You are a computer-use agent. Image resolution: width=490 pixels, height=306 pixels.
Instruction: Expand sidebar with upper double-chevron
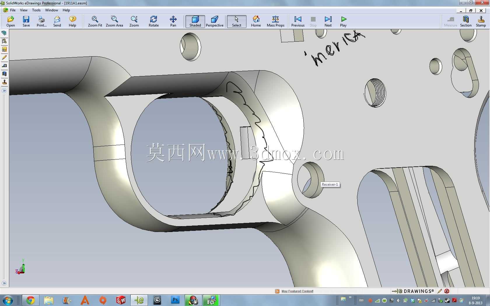(x=4, y=91)
